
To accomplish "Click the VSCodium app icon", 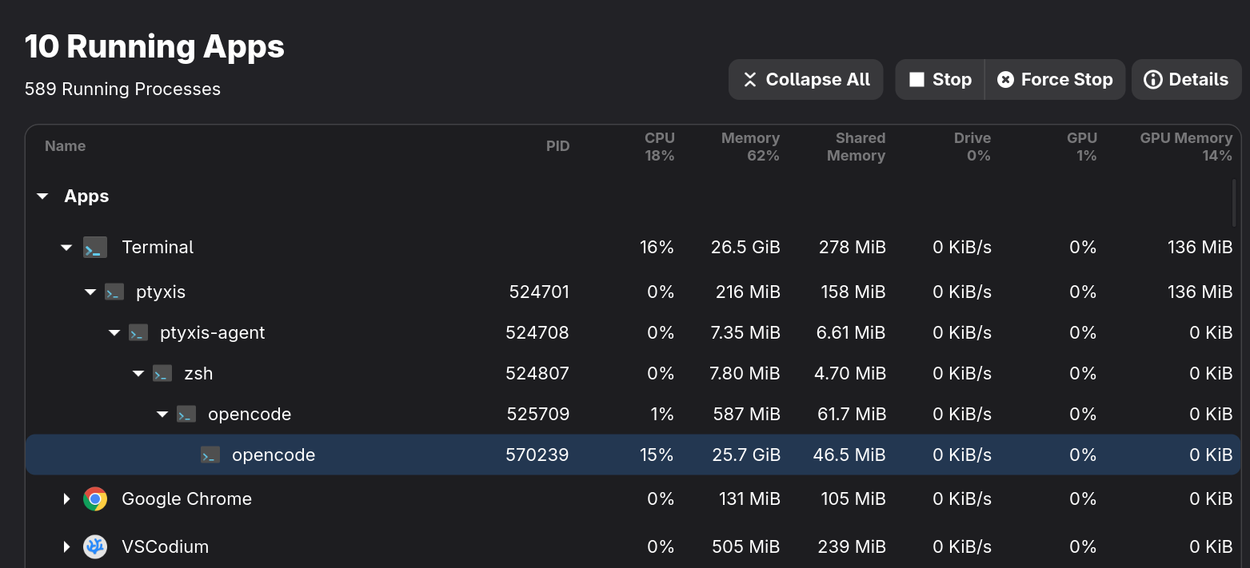I will click(95, 547).
